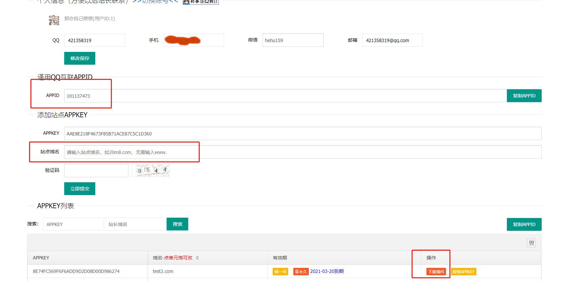Click the user avatar image

pos(54,20)
